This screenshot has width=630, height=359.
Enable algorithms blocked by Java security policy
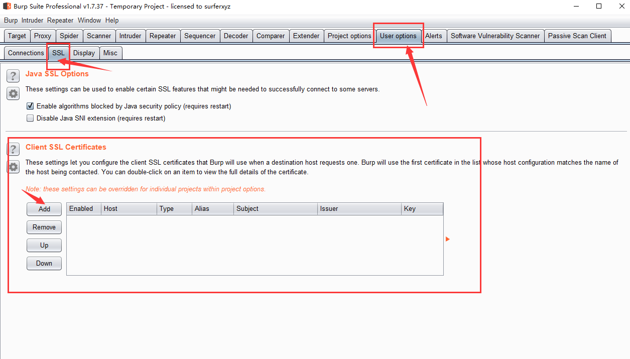point(30,106)
